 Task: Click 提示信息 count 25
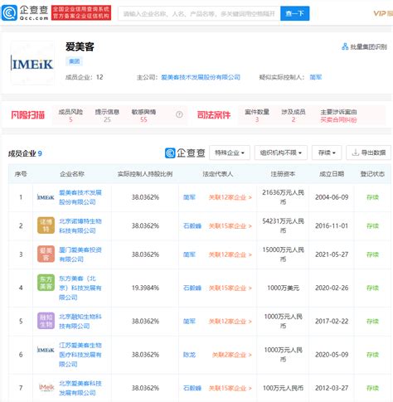pos(107,119)
